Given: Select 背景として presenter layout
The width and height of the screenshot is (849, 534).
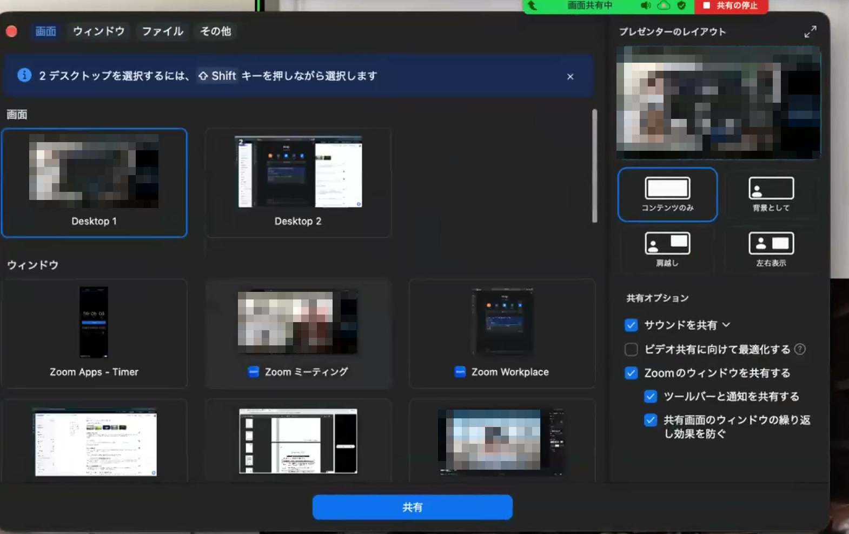Looking at the screenshot, I should pyautogui.click(x=771, y=195).
